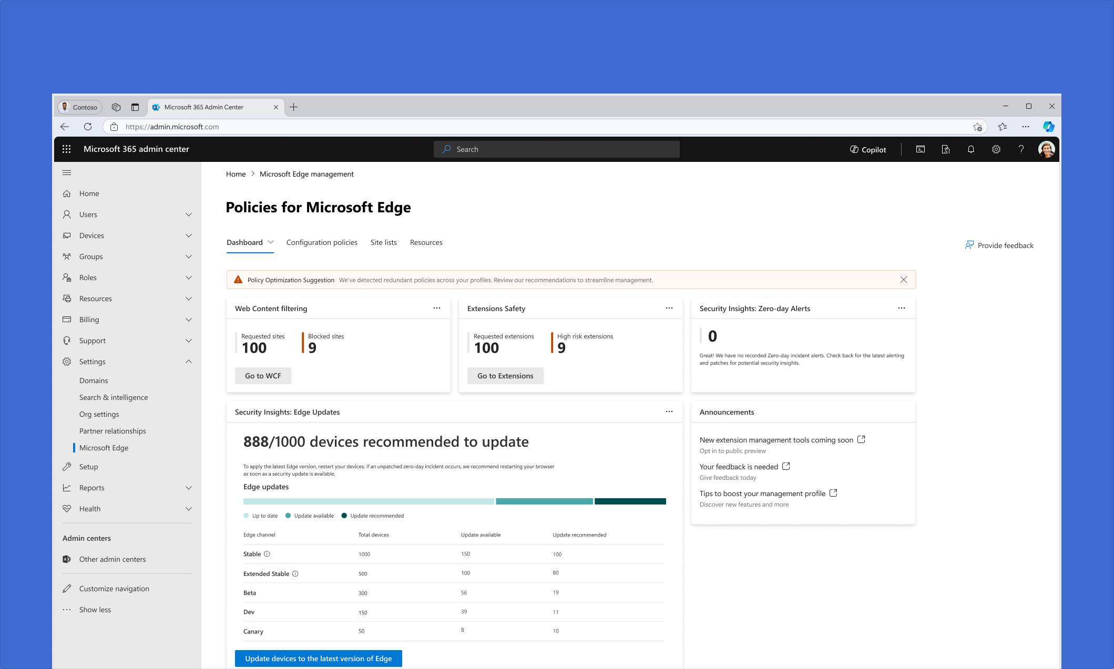
Task: Toggle the hamburger navigation menu
Action: [x=67, y=173]
